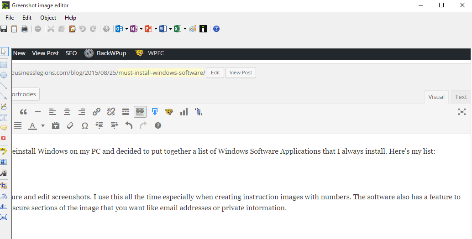The height and width of the screenshot is (239, 472).
Task: Expand the Excel export dropdown arrow
Action: pyautogui.click(x=185, y=29)
